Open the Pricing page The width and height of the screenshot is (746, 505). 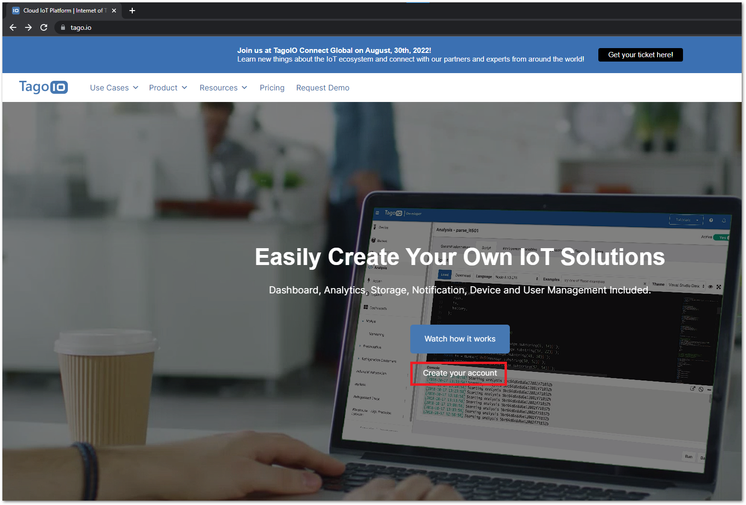pos(272,88)
